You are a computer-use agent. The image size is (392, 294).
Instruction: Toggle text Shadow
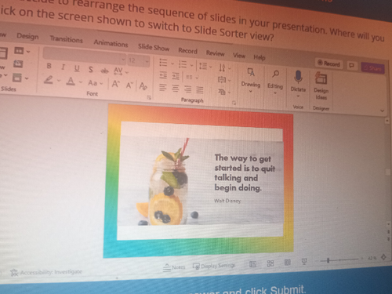pos(91,70)
